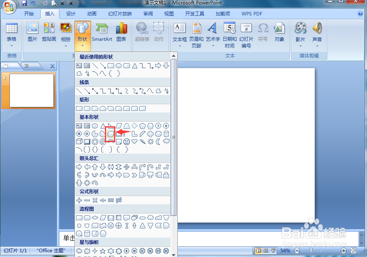367x257 pixels.
Task: Click the Save icon in quick access toolbar
Action: [x=24, y=3]
